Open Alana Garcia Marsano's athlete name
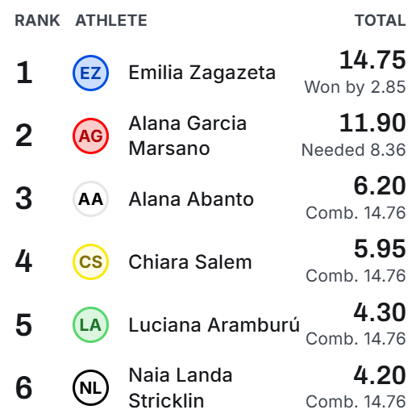This screenshot has width=416, height=418. pos(188,136)
